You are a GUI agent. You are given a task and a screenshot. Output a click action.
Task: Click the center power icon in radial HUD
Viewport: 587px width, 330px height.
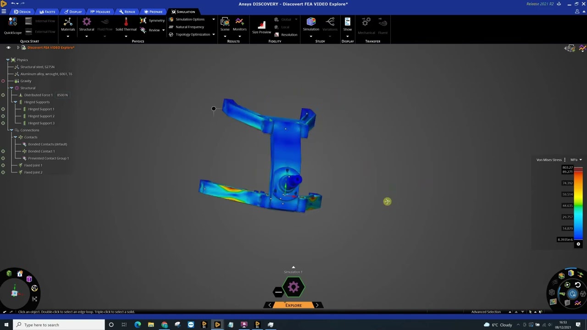[572, 294]
